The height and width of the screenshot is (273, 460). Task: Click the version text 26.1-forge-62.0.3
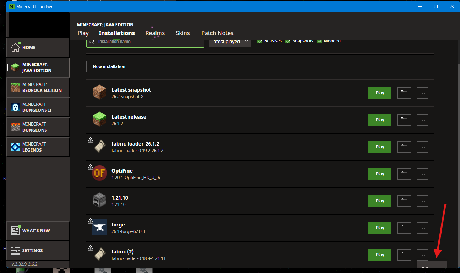tap(128, 231)
